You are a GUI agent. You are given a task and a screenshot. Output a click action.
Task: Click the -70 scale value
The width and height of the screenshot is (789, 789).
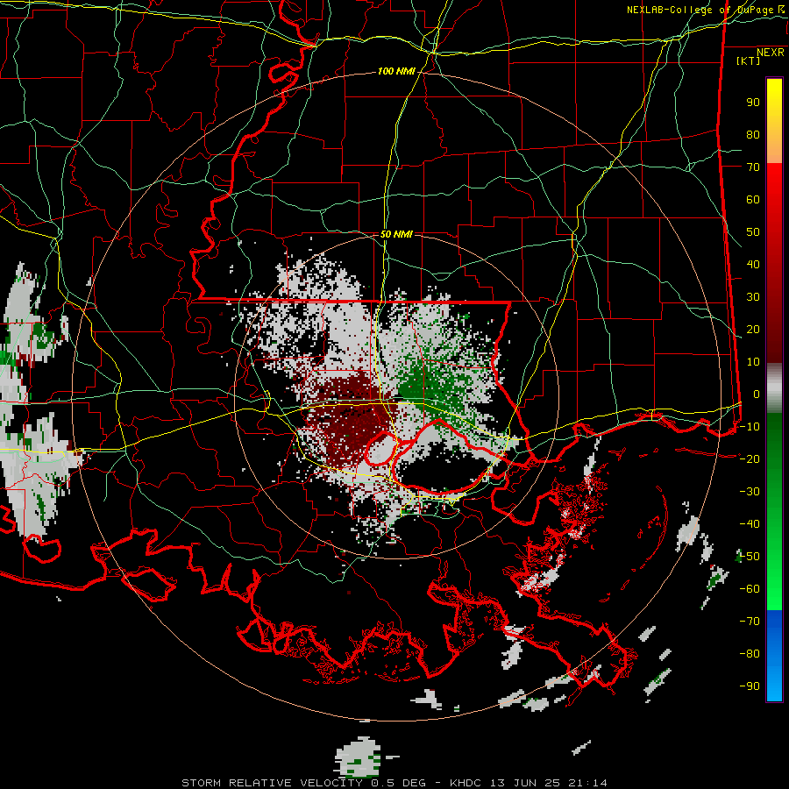click(750, 622)
